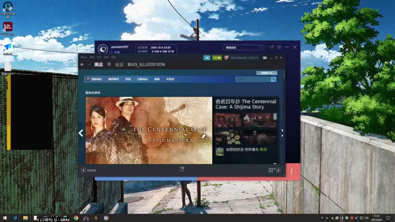The height and width of the screenshot is (222, 395).
Task: Show next featured game carousel item
Action: click(x=282, y=133)
